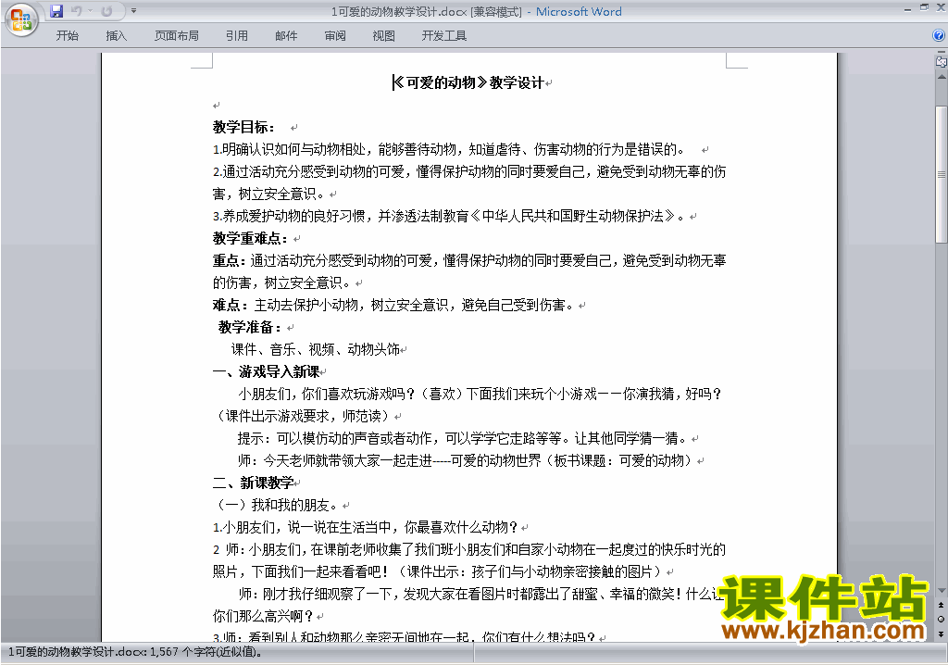Click the line 1.小朋友们，说一说在生活当中

click(365, 528)
